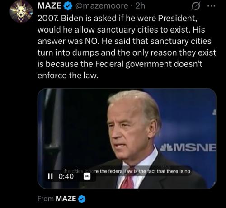Toggle closed captions with the CC button
Image resolution: width=226 pixels, height=208 pixels.
(87, 176)
